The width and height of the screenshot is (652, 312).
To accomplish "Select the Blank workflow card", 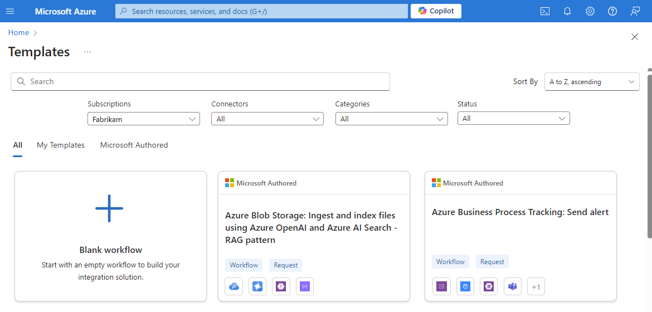I will point(110,236).
